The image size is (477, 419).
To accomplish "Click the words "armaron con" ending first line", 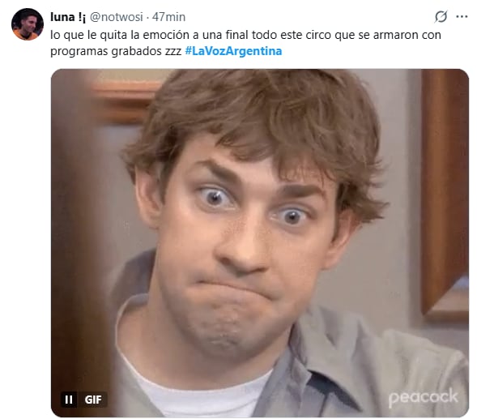I will pyautogui.click(x=407, y=35).
